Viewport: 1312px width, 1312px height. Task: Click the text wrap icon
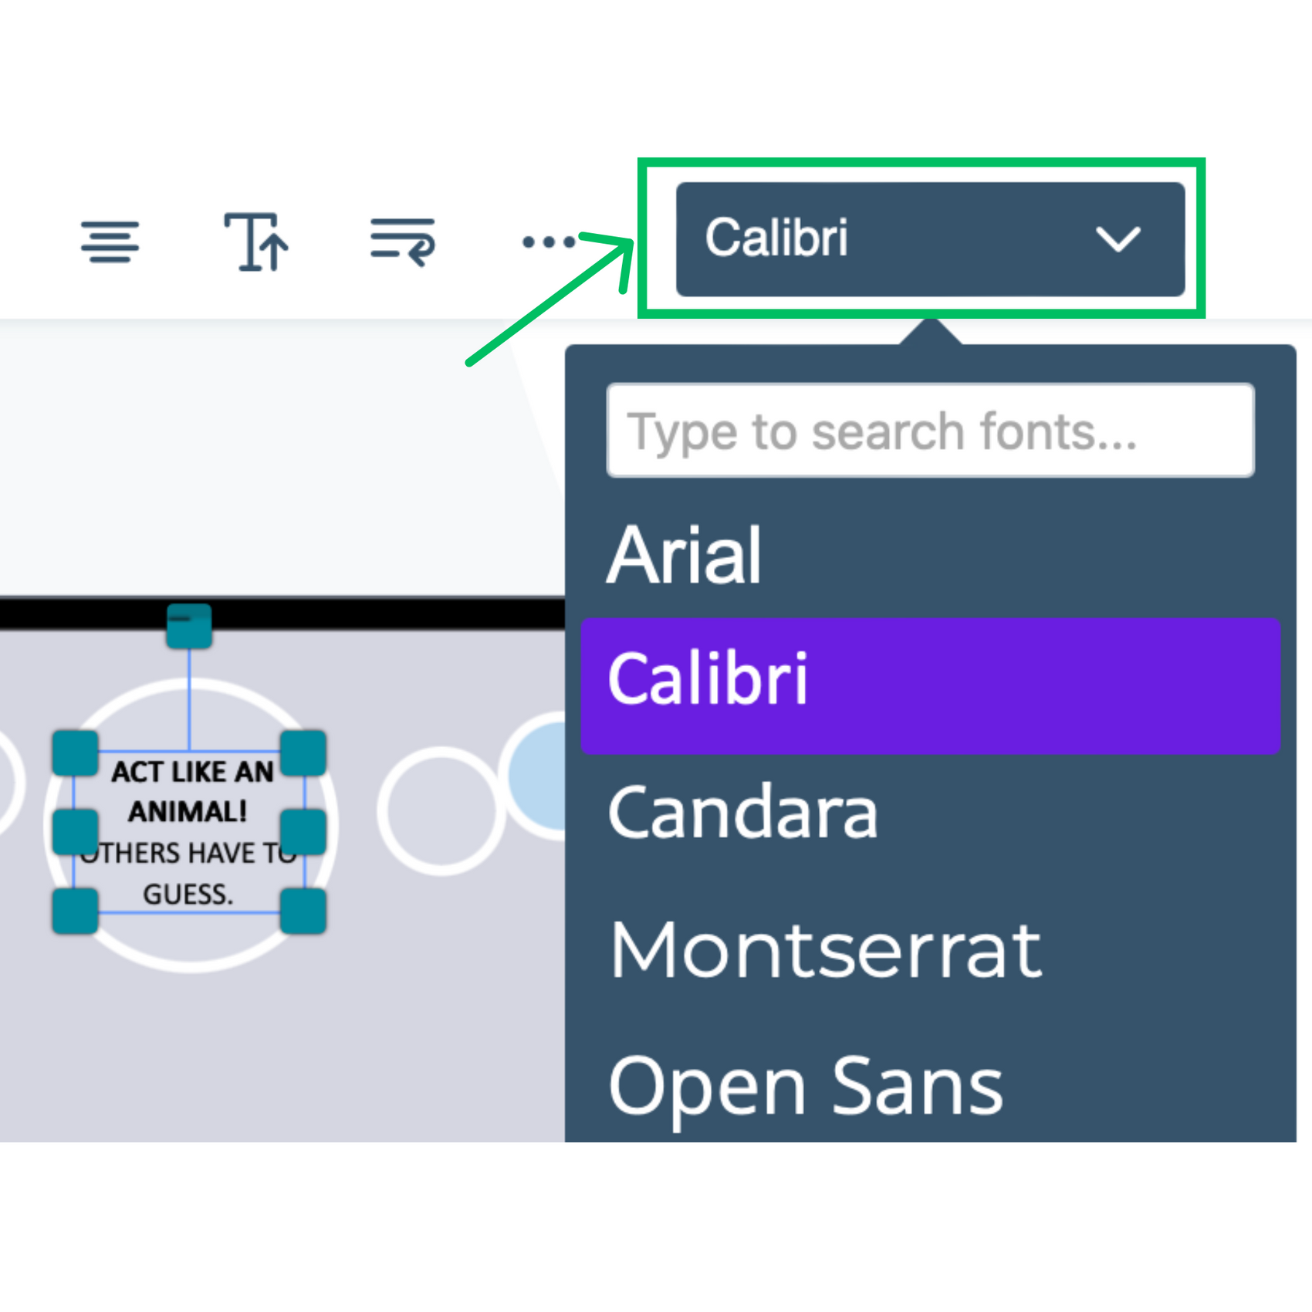pos(403,242)
